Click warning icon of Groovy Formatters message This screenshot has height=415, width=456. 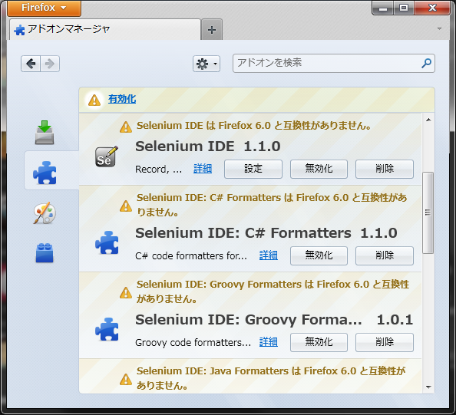click(x=126, y=292)
